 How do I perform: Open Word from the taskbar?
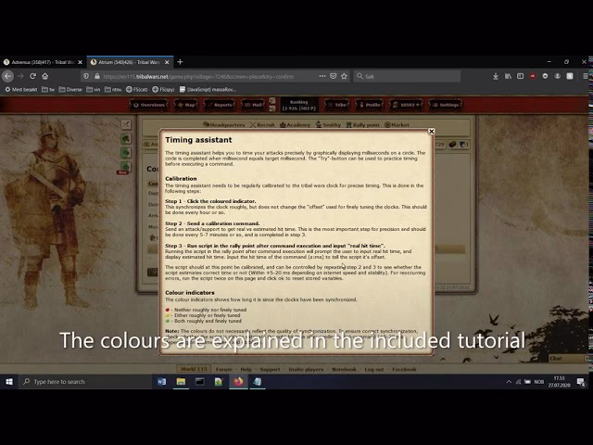pos(161,381)
